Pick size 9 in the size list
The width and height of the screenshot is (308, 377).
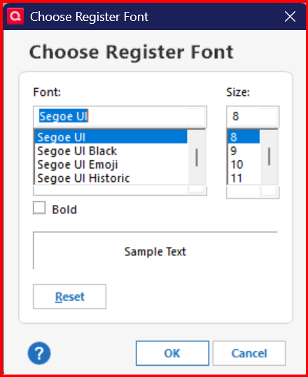pyautogui.click(x=244, y=151)
